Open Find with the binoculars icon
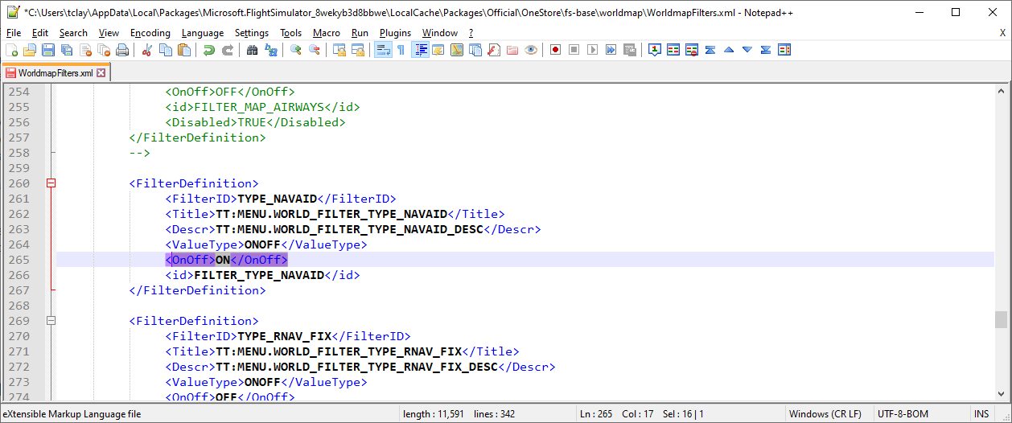The image size is (1012, 423). 252,50
